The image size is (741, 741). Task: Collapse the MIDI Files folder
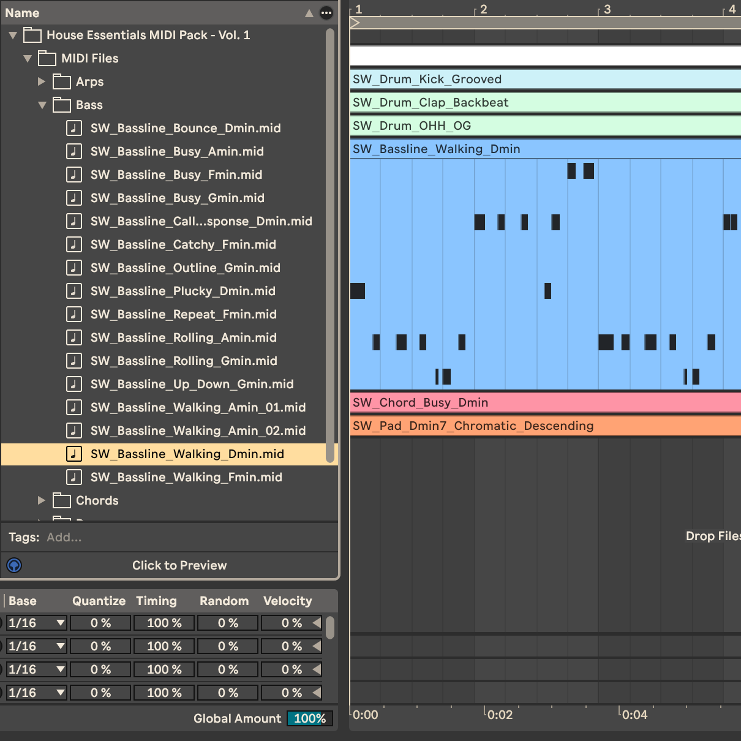tap(28, 58)
